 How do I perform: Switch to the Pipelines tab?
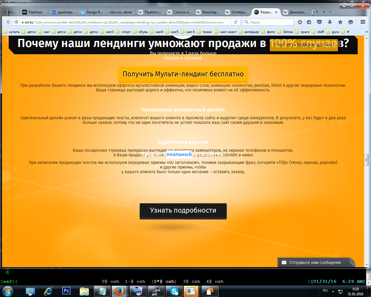coord(34,12)
